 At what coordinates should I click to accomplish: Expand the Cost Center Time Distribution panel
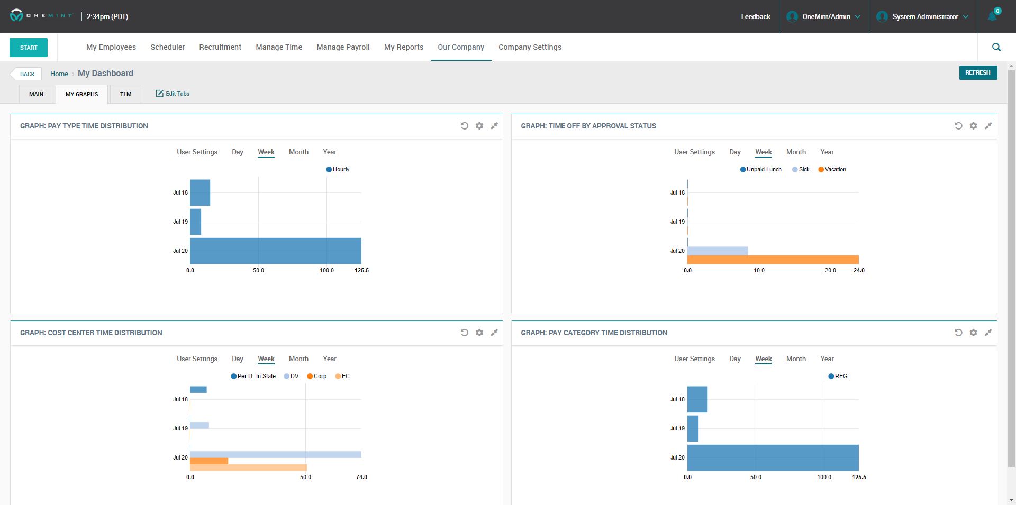click(494, 333)
